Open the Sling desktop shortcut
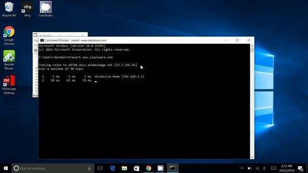Screen dimensions: 308x173 [x=27, y=9]
